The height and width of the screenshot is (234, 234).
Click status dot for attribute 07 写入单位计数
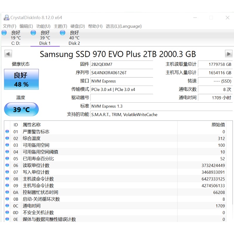click(7, 172)
